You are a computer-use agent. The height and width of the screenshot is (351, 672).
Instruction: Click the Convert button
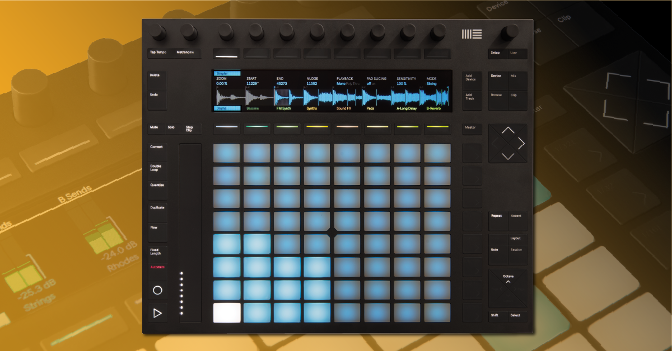[x=157, y=153]
